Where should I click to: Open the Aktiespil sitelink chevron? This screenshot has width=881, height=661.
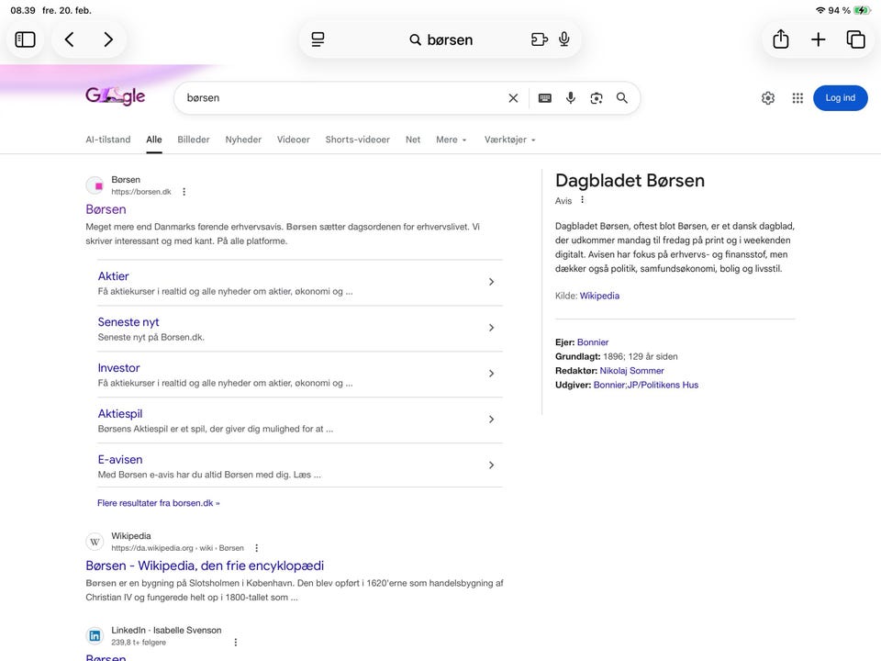coord(491,420)
